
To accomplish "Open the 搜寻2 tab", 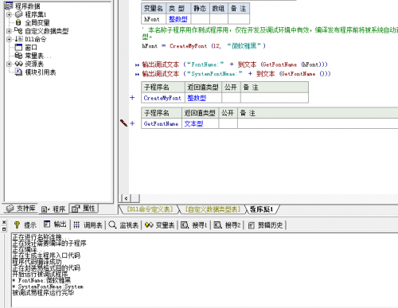I will tap(228, 225).
